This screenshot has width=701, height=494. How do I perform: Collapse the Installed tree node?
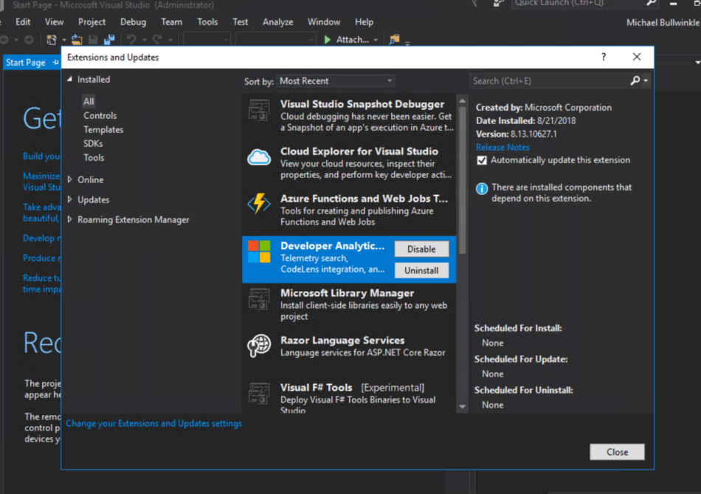70,79
